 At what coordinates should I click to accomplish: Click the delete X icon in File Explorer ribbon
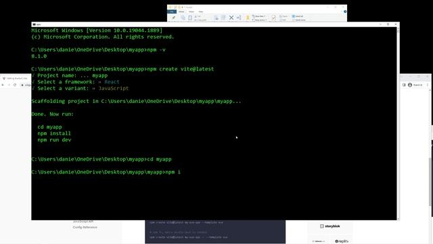[x=231, y=18]
